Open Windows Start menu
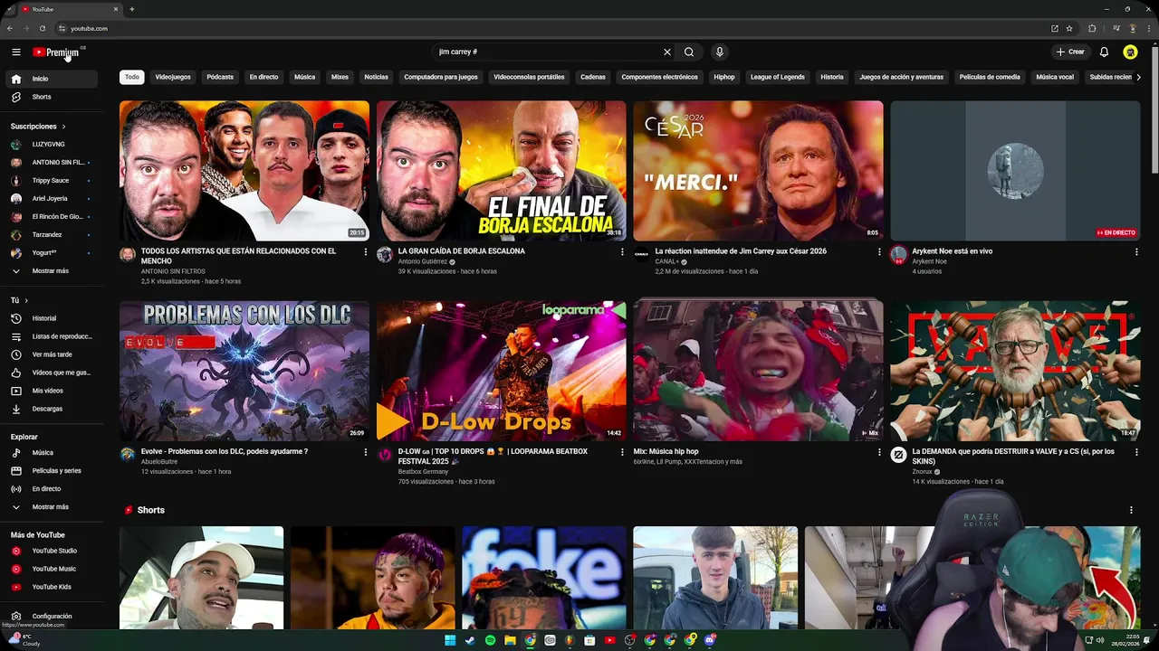This screenshot has height=651, width=1159. [450, 640]
